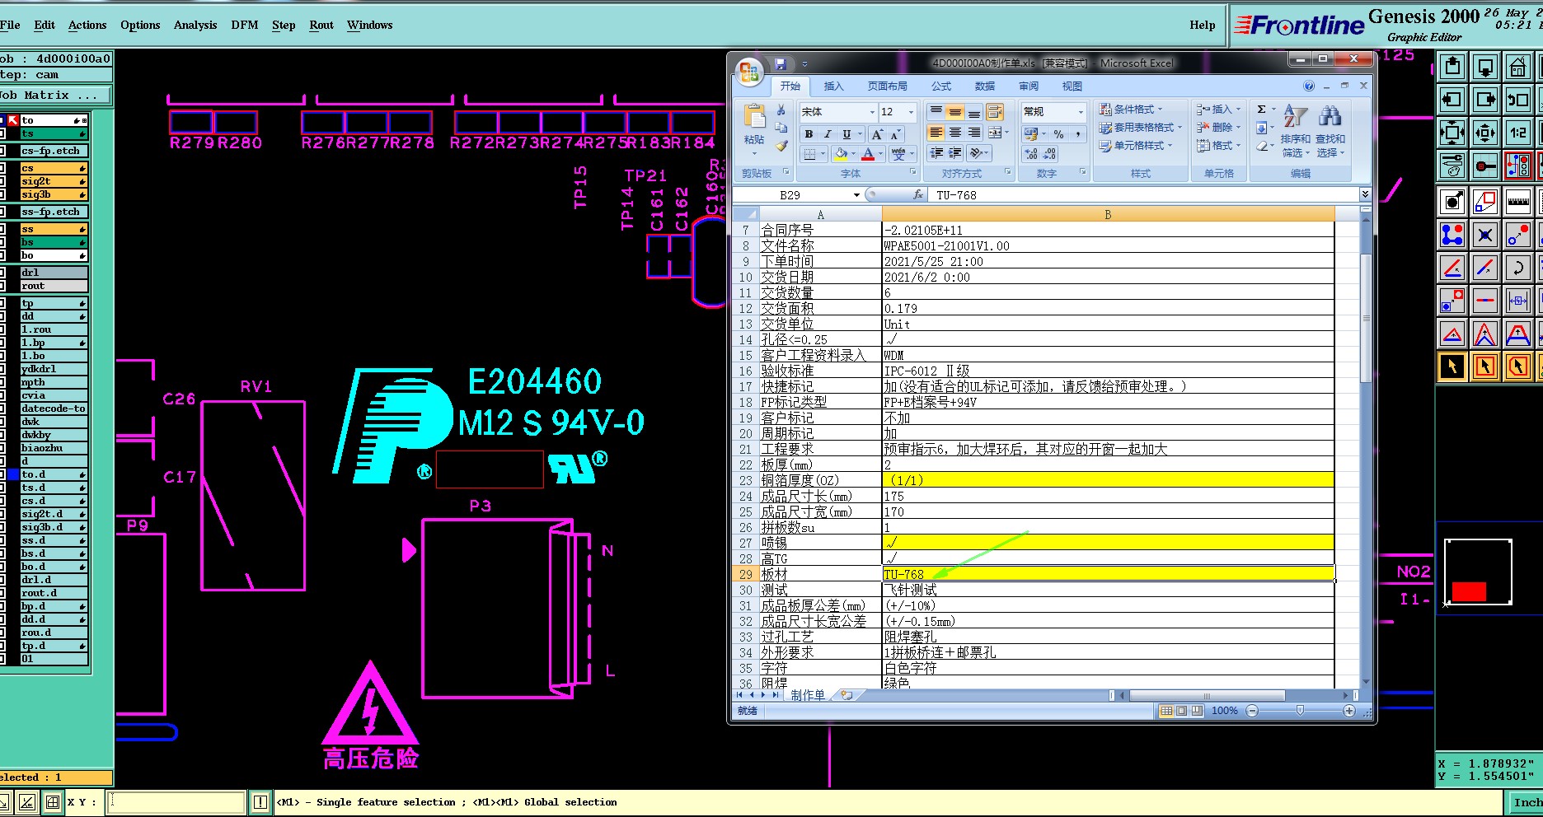Click the pan right icon in Genesis toolbar
This screenshot has height=817, width=1543.
coord(1485,100)
